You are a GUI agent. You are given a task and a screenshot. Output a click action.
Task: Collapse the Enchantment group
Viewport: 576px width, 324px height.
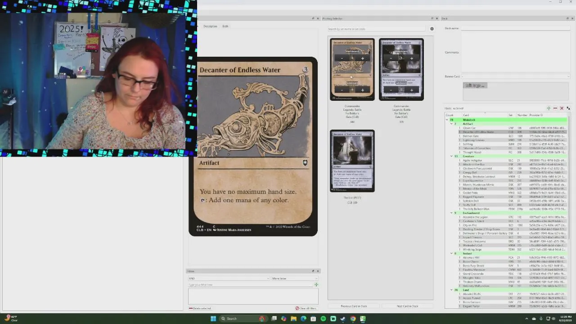point(451,213)
